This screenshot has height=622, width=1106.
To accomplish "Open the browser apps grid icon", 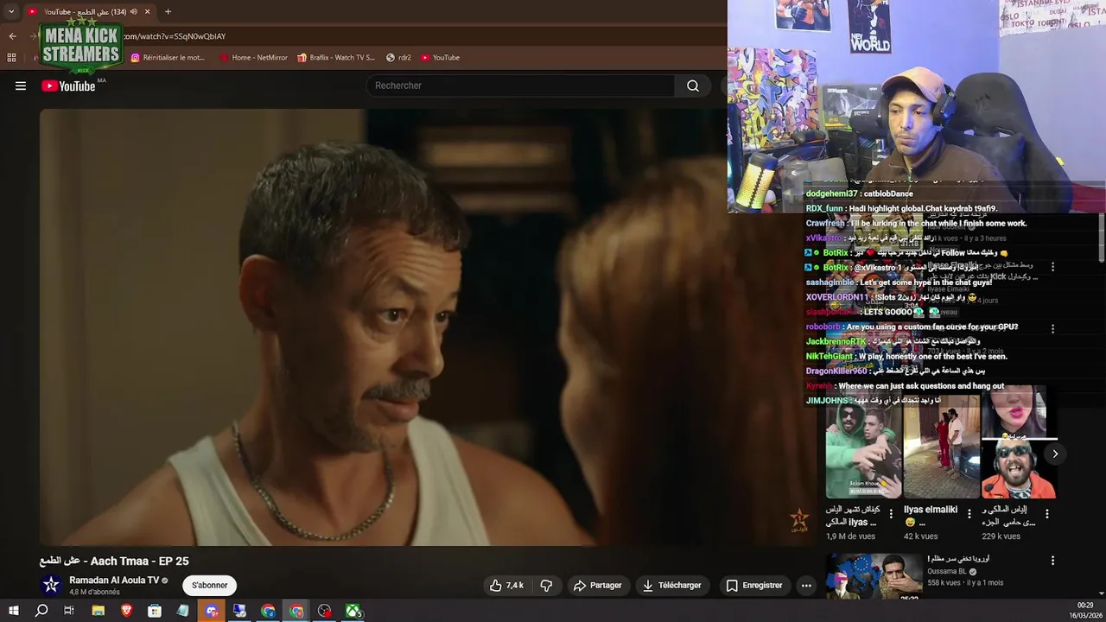I will point(11,57).
